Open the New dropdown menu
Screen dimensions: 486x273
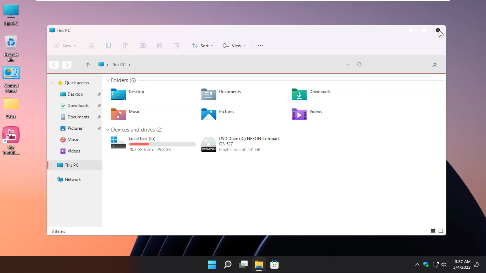click(x=65, y=46)
